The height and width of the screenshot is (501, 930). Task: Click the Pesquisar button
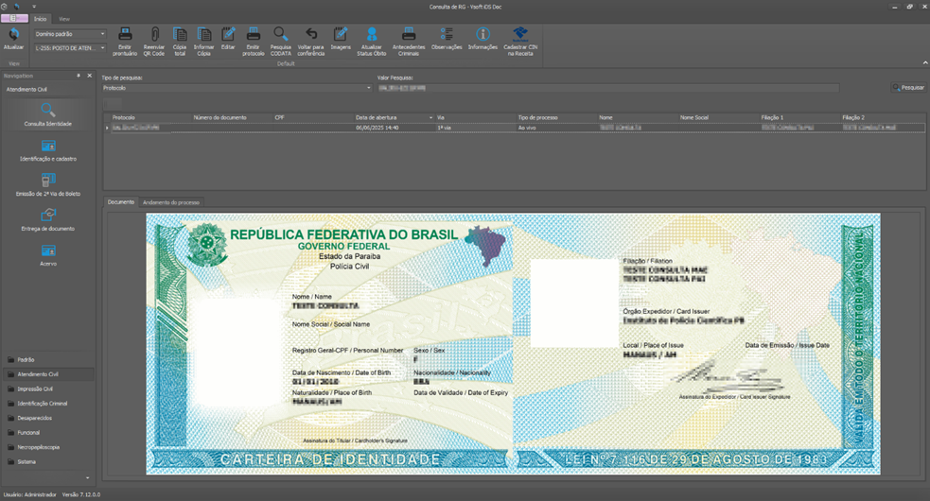908,87
